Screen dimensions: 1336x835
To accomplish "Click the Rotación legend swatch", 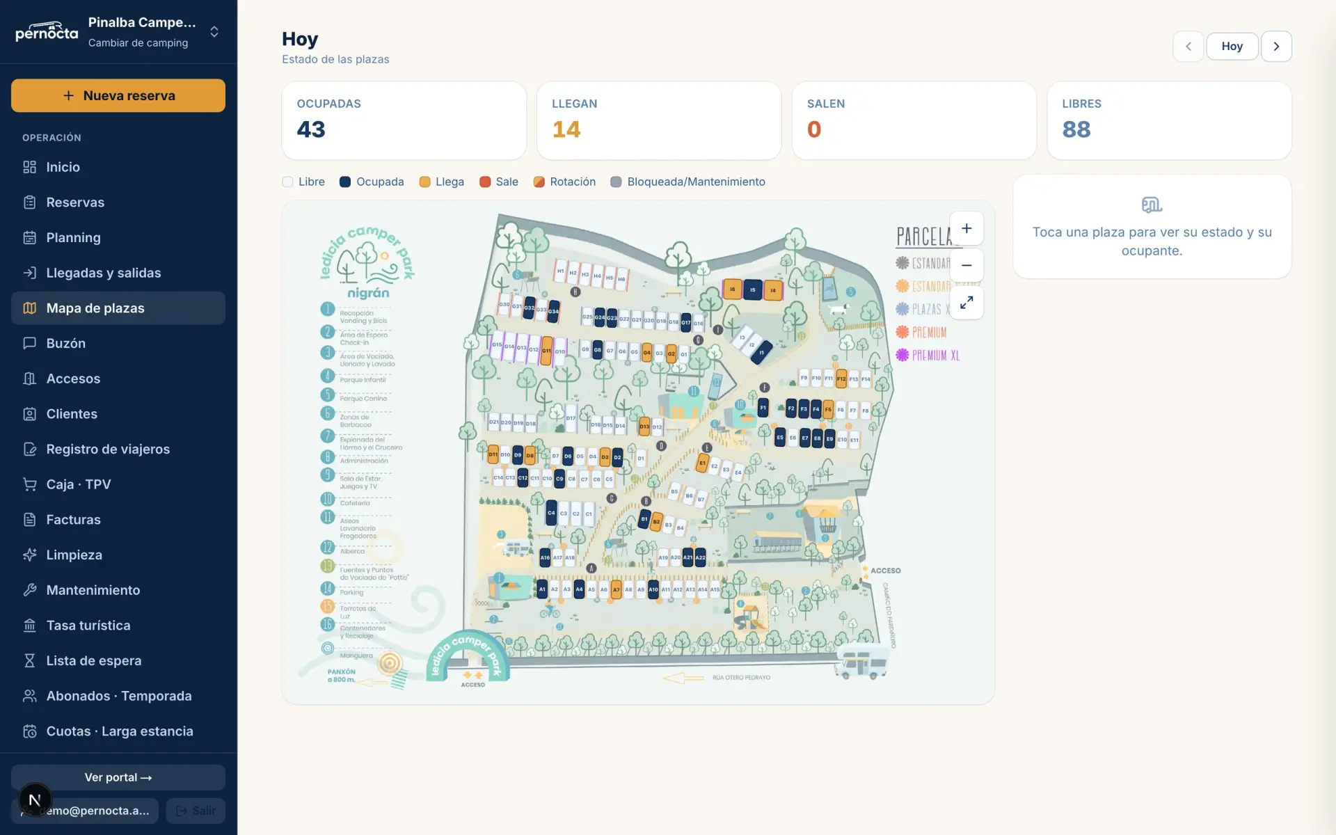I will point(539,182).
